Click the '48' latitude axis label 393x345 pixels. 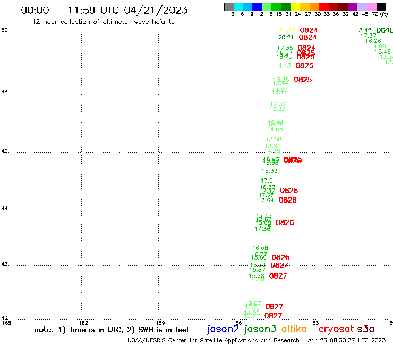point(4,92)
